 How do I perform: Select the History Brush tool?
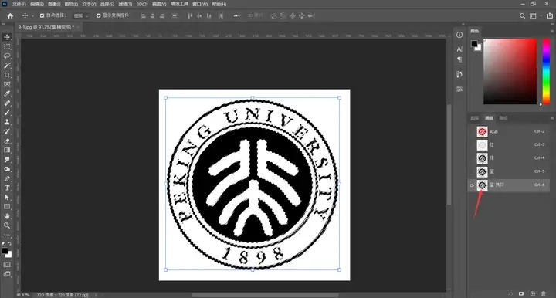click(x=7, y=131)
